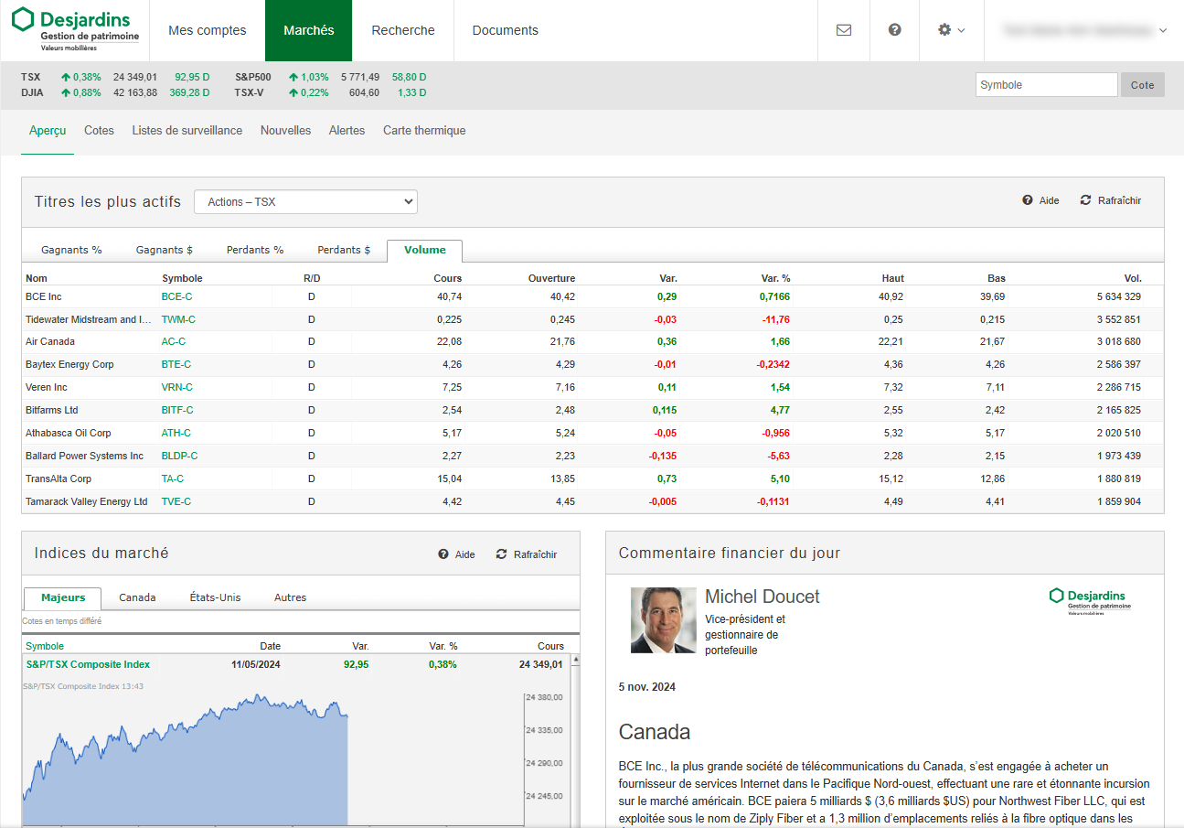Click Aide in Titres les plus actifs
This screenshot has height=828, width=1184.
(1040, 200)
